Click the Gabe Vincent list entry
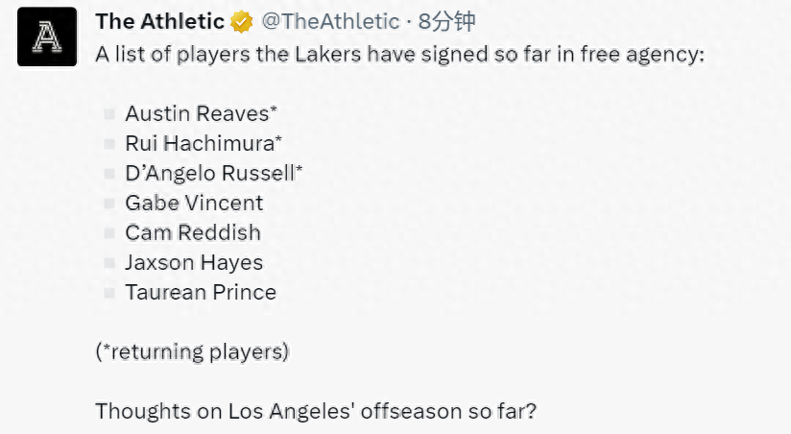 coord(194,203)
